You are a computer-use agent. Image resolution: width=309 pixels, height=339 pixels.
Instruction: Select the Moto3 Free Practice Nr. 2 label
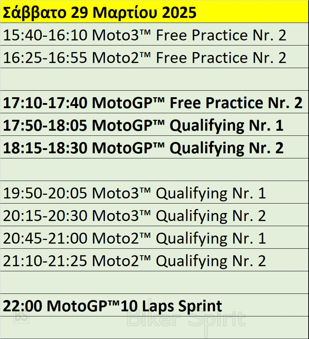189,36
